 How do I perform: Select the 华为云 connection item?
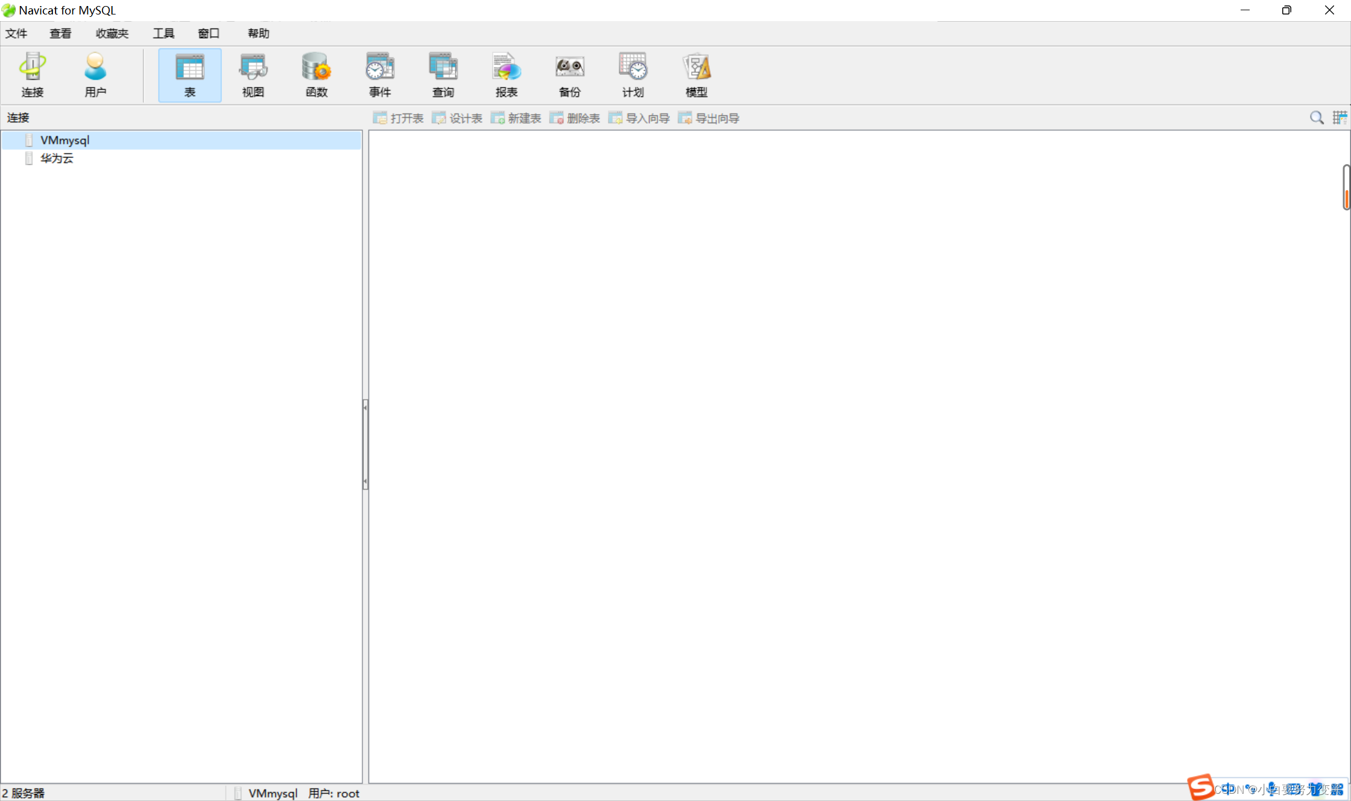[x=57, y=158]
